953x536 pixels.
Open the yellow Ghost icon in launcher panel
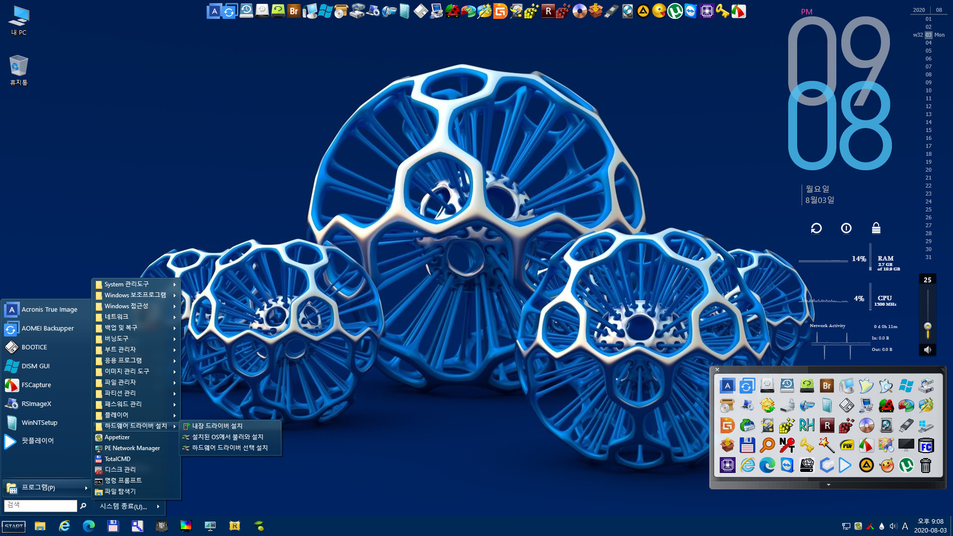tap(866, 386)
